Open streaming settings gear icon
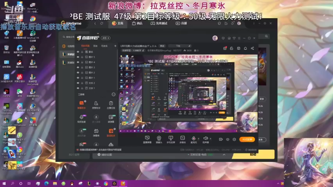 tap(234, 139)
